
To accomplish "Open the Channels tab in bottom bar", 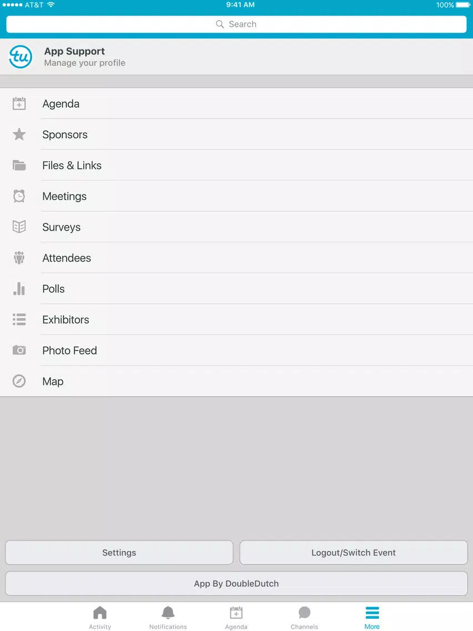I will click(x=304, y=618).
